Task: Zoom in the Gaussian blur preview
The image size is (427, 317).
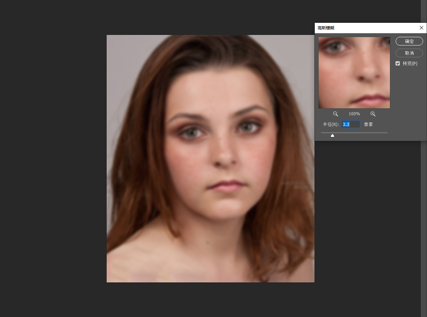Action: [373, 114]
